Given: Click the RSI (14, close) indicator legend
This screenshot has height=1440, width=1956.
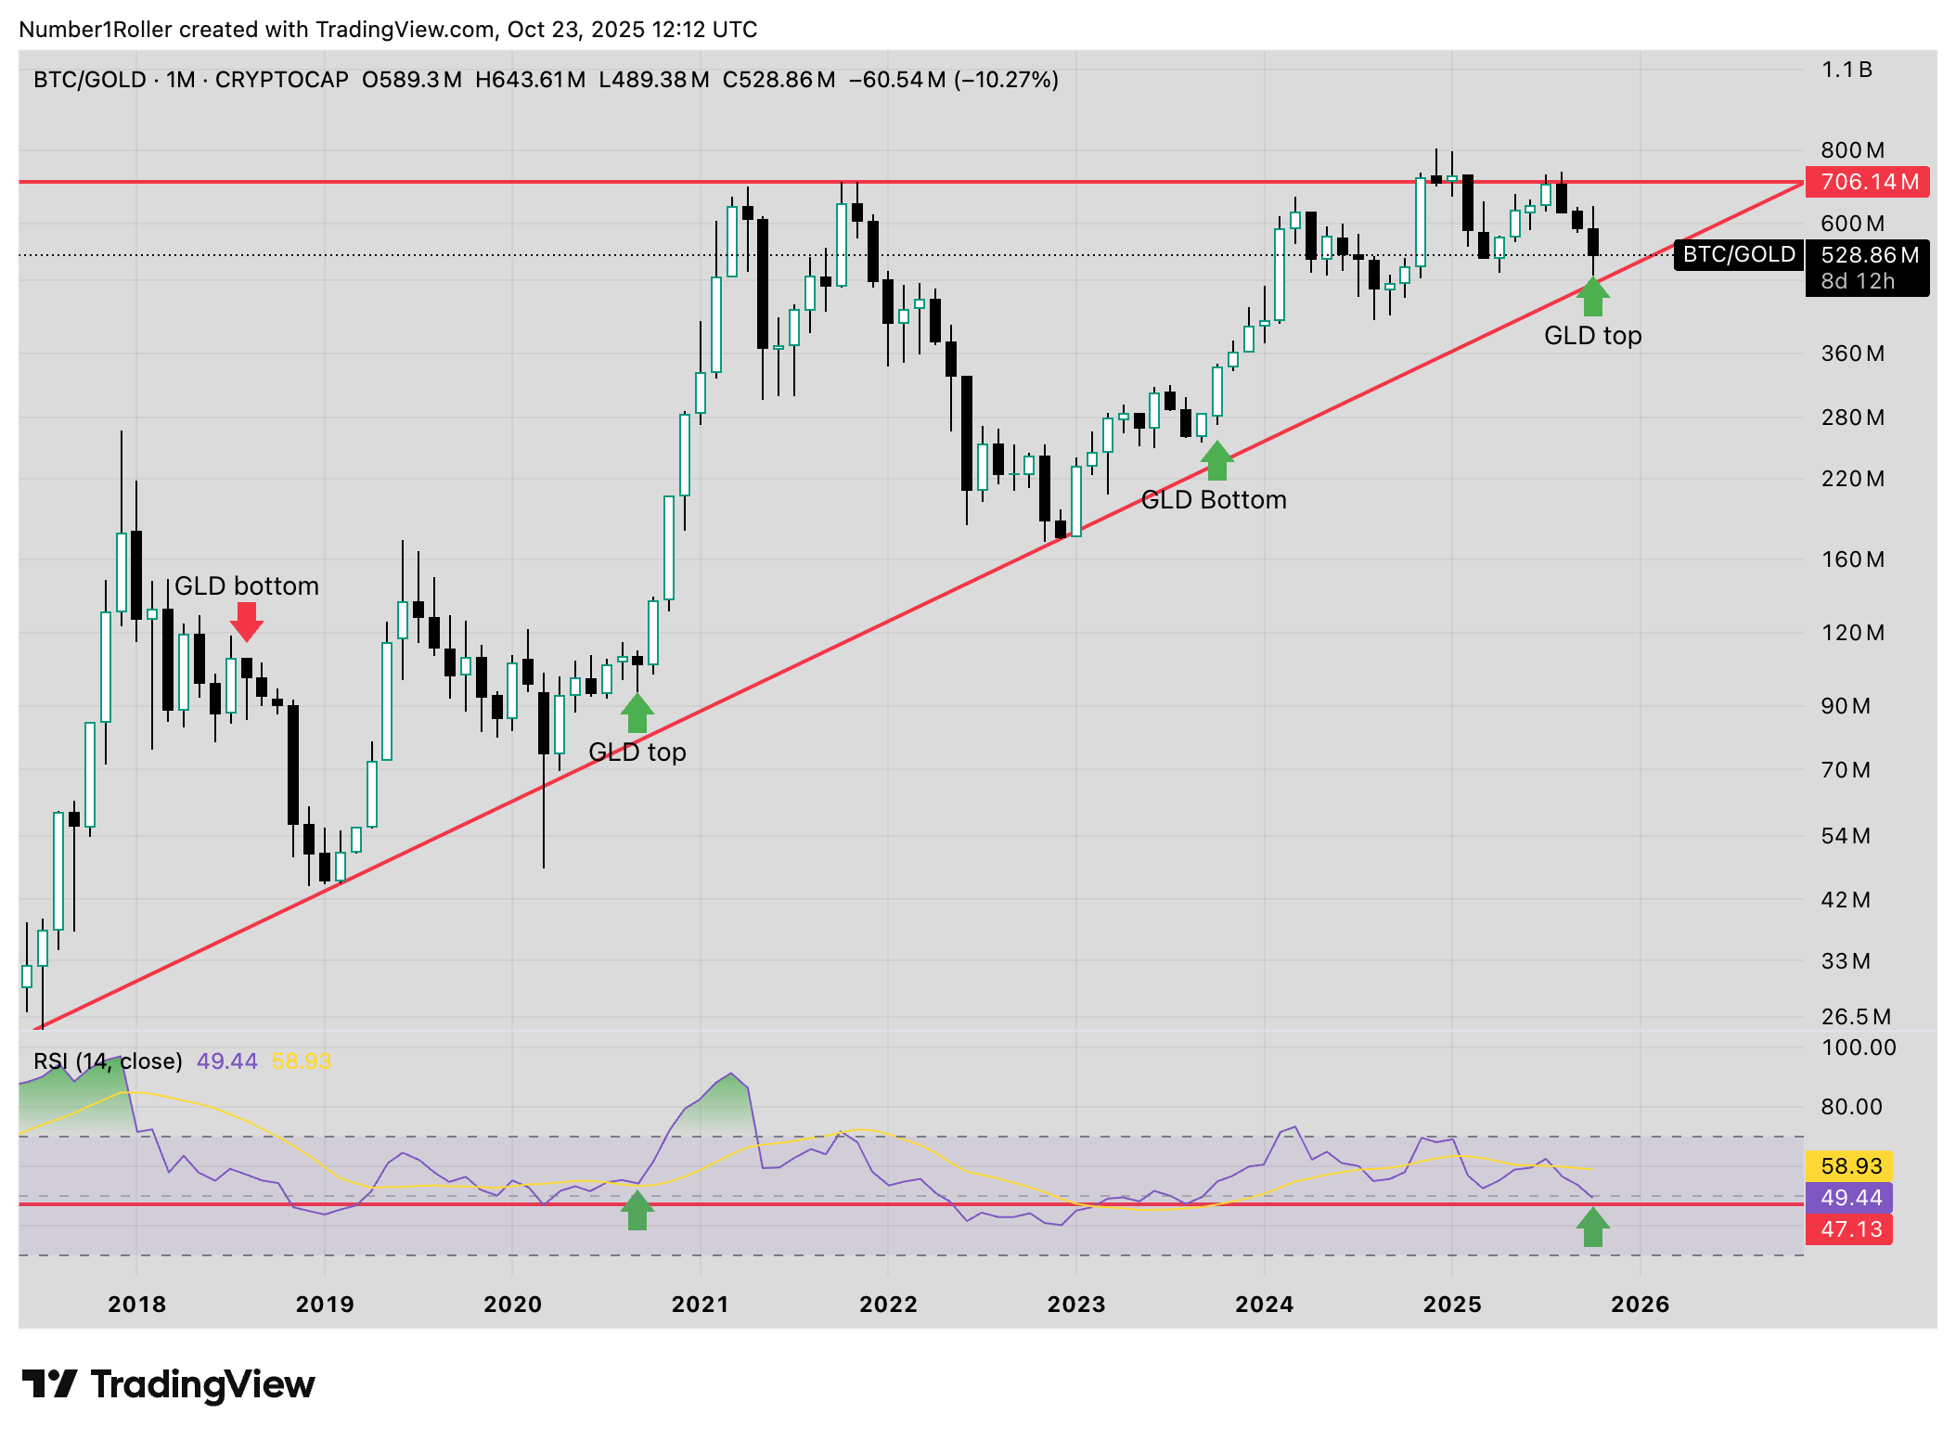Looking at the screenshot, I should (x=108, y=1061).
